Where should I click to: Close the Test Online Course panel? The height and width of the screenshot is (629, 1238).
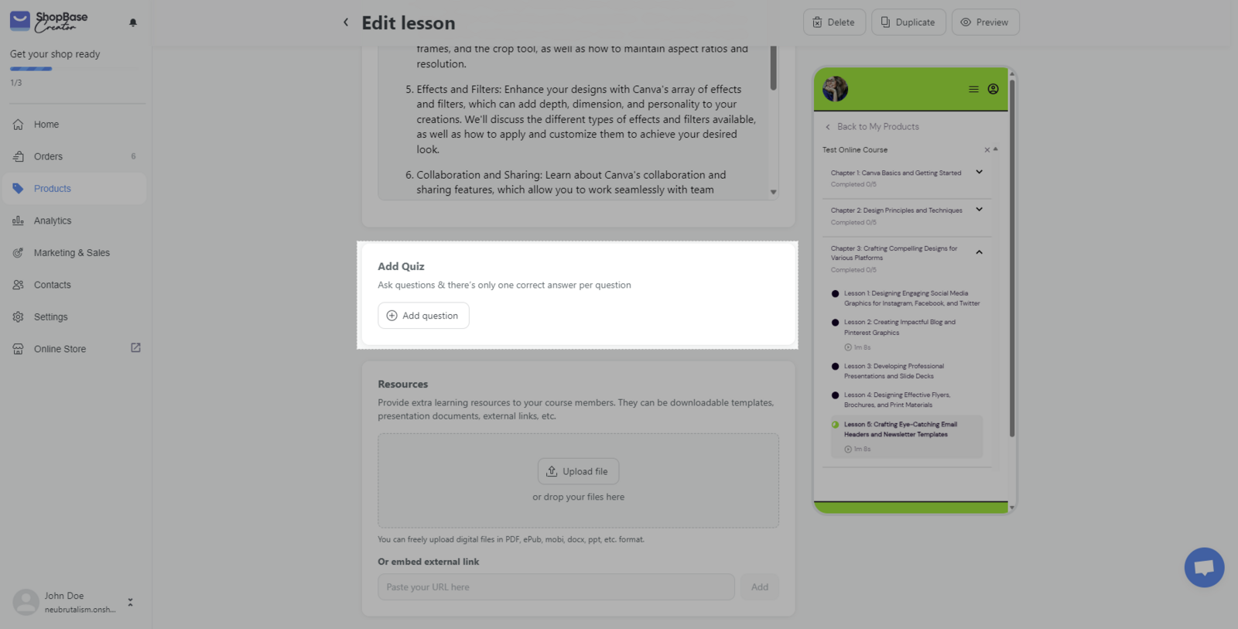(987, 150)
